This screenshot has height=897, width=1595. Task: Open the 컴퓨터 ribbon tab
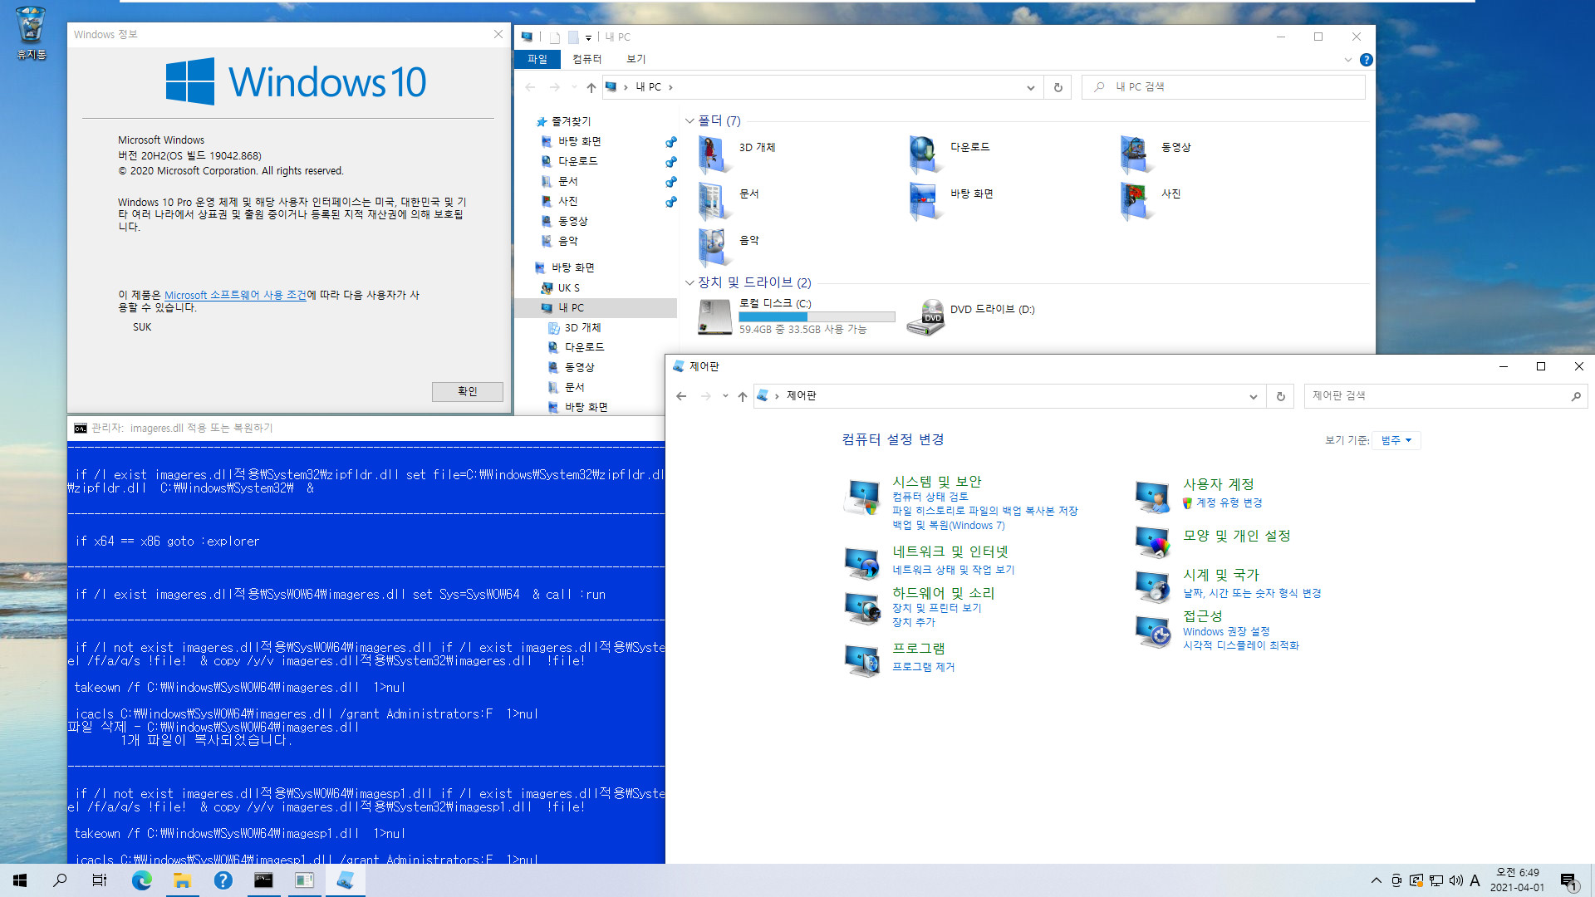pyautogui.click(x=586, y=59)
